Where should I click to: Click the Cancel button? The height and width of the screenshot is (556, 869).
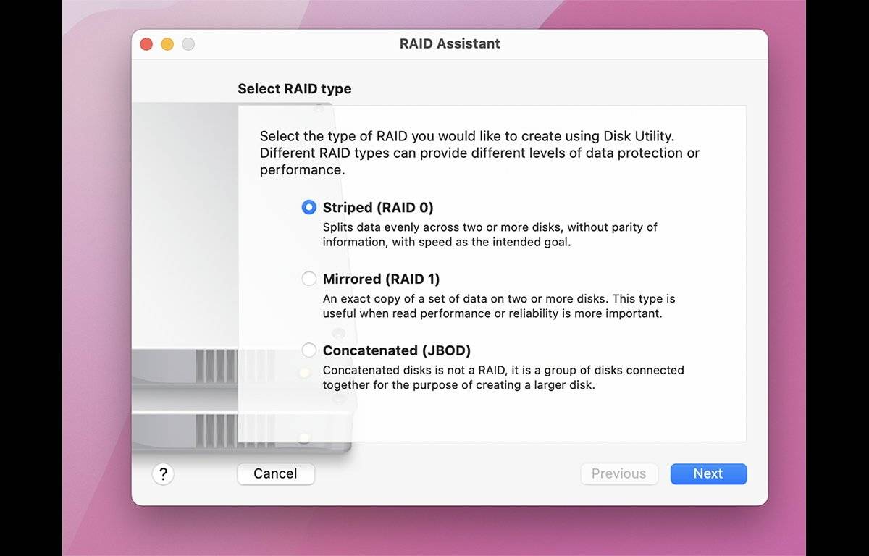click(x=275, y=473)
